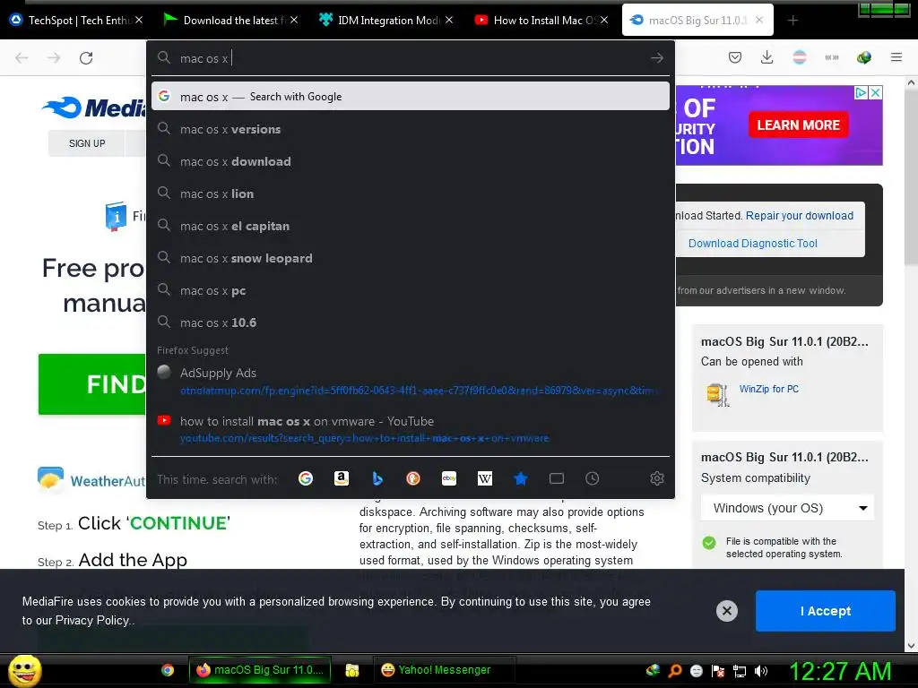The image size is (918, 688).
Task: Click the striped circle extension icon
Action: [799, 57]
